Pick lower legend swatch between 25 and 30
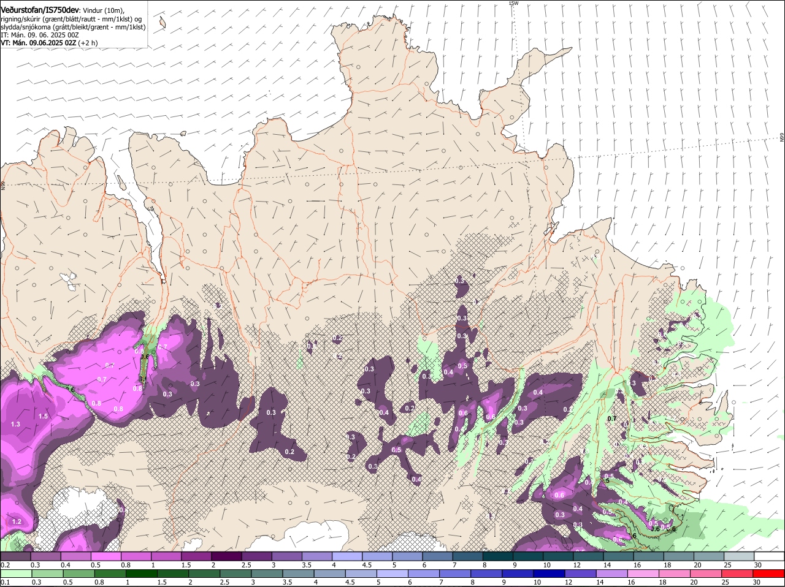 coord(738,574)
